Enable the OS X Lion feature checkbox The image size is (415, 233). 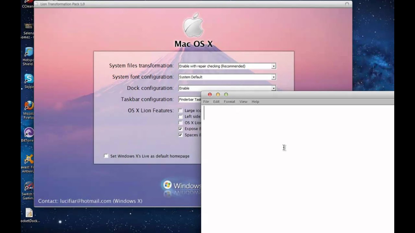click(181, 123)
